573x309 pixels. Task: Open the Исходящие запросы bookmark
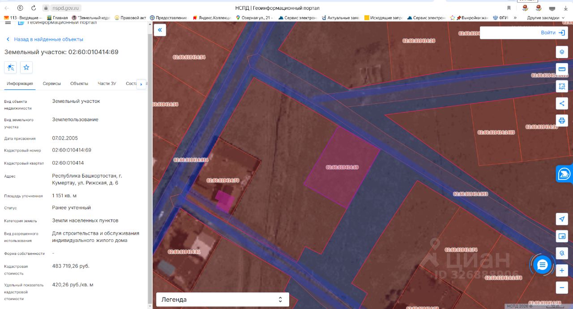(384, 18)
